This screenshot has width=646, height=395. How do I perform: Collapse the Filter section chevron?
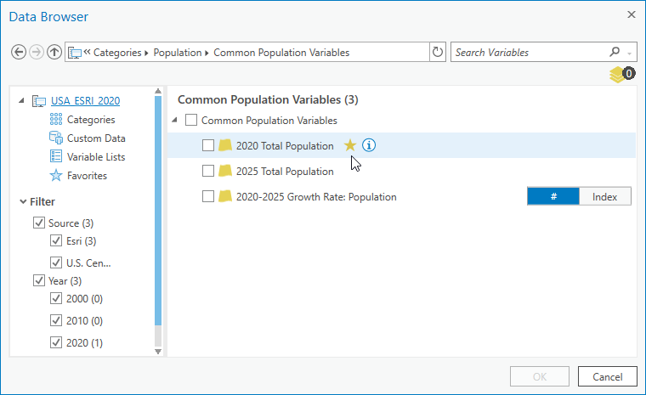23,201
